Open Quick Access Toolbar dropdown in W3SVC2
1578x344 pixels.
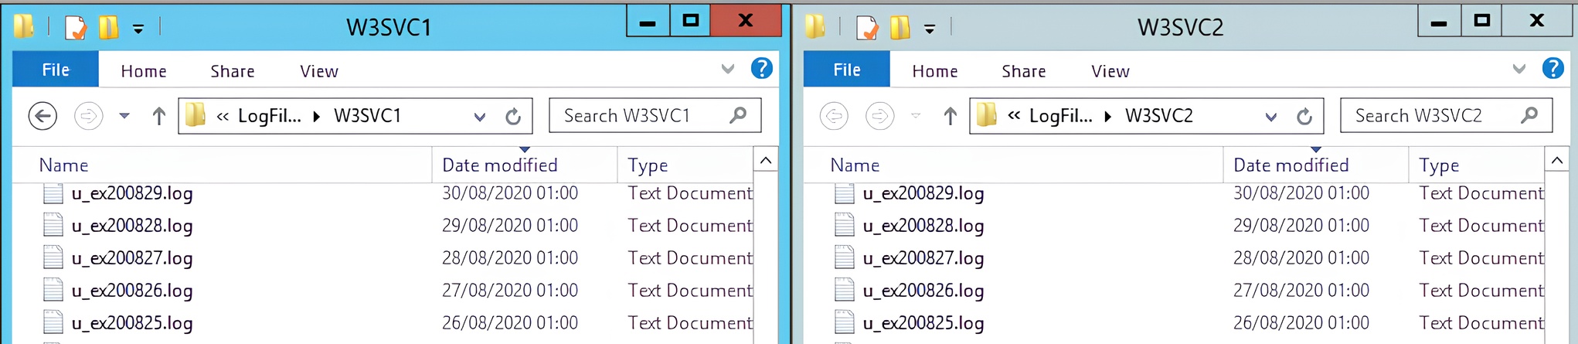pyautogui.click(x=930, y=29)
